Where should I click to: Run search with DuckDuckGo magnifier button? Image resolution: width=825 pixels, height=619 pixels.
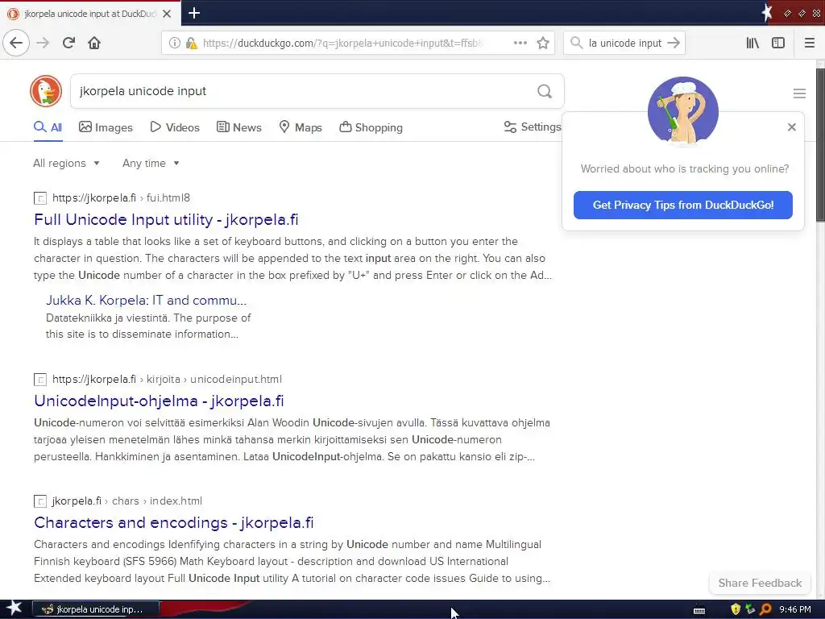pyautogui.click(x=545, y=92)
